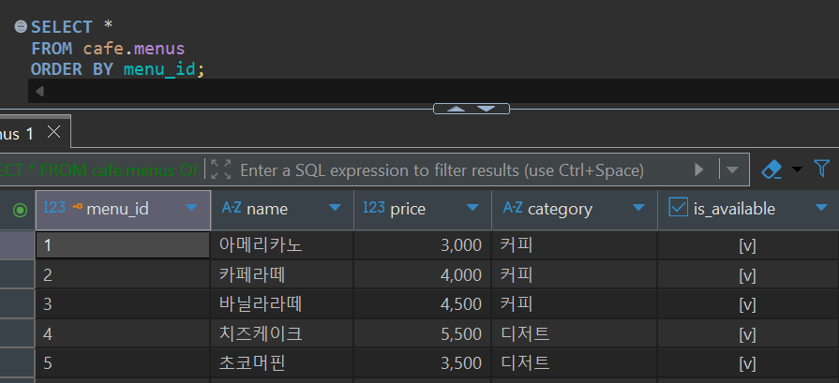Select the is_available column header
The height and width of the screenshot is (383, 839).
(749, 210)
